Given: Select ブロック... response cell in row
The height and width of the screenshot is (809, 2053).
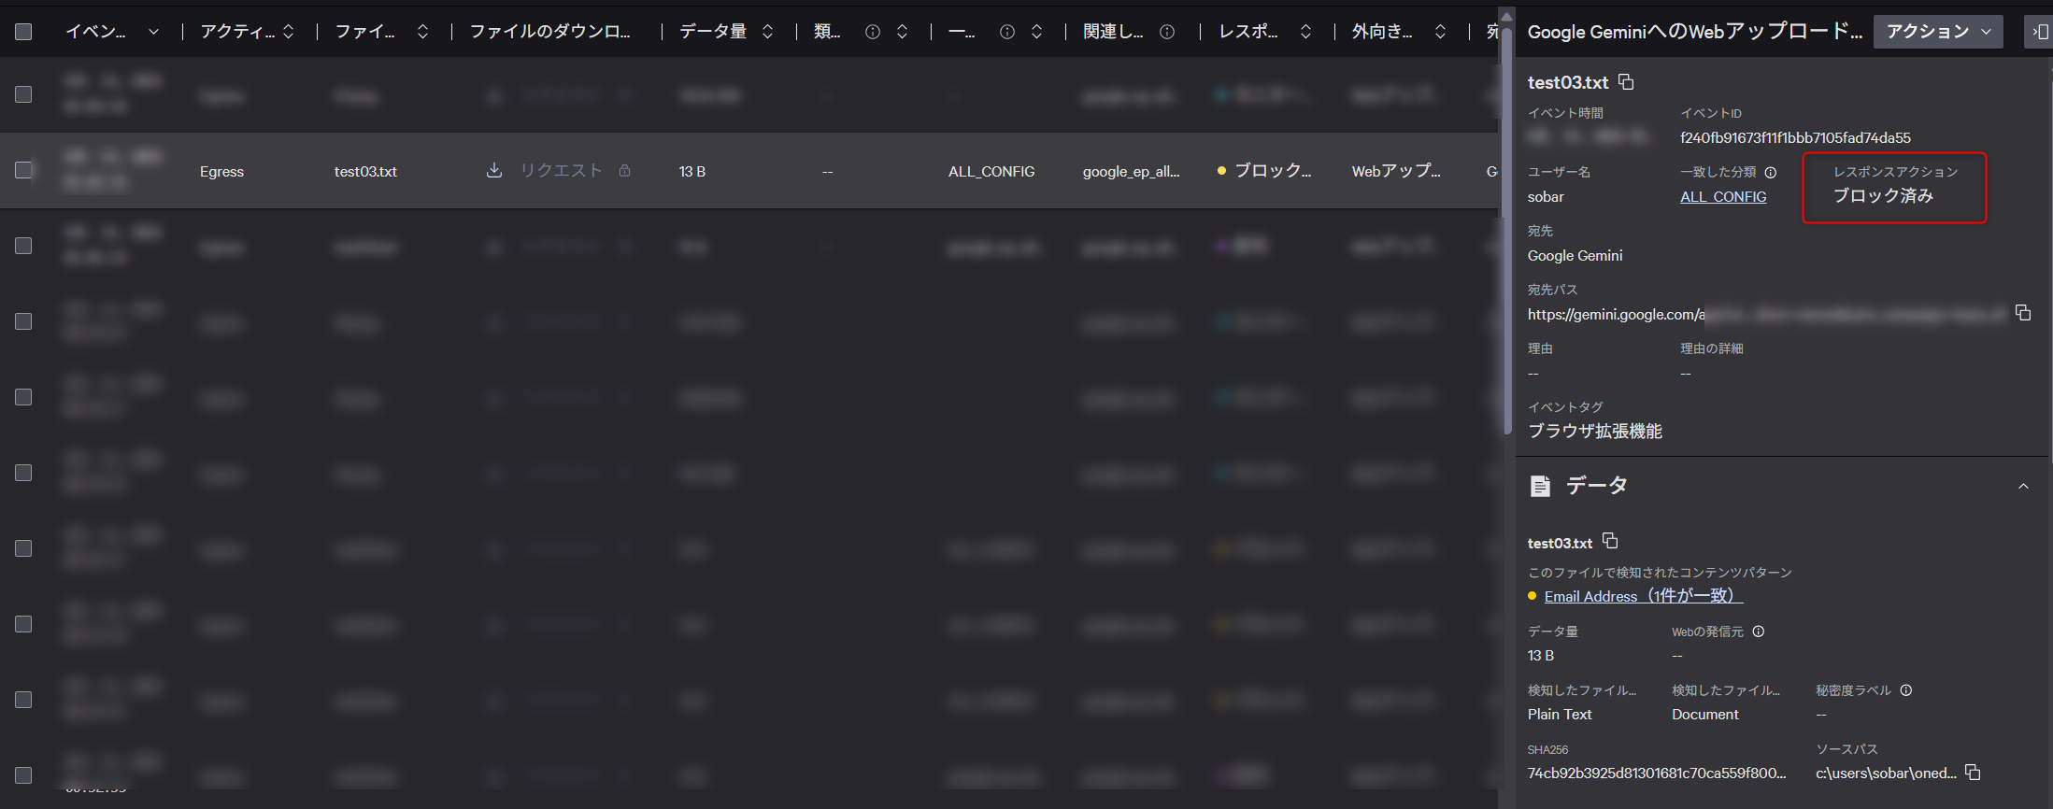Looking at the screenshot, I should pos(1273,170).
